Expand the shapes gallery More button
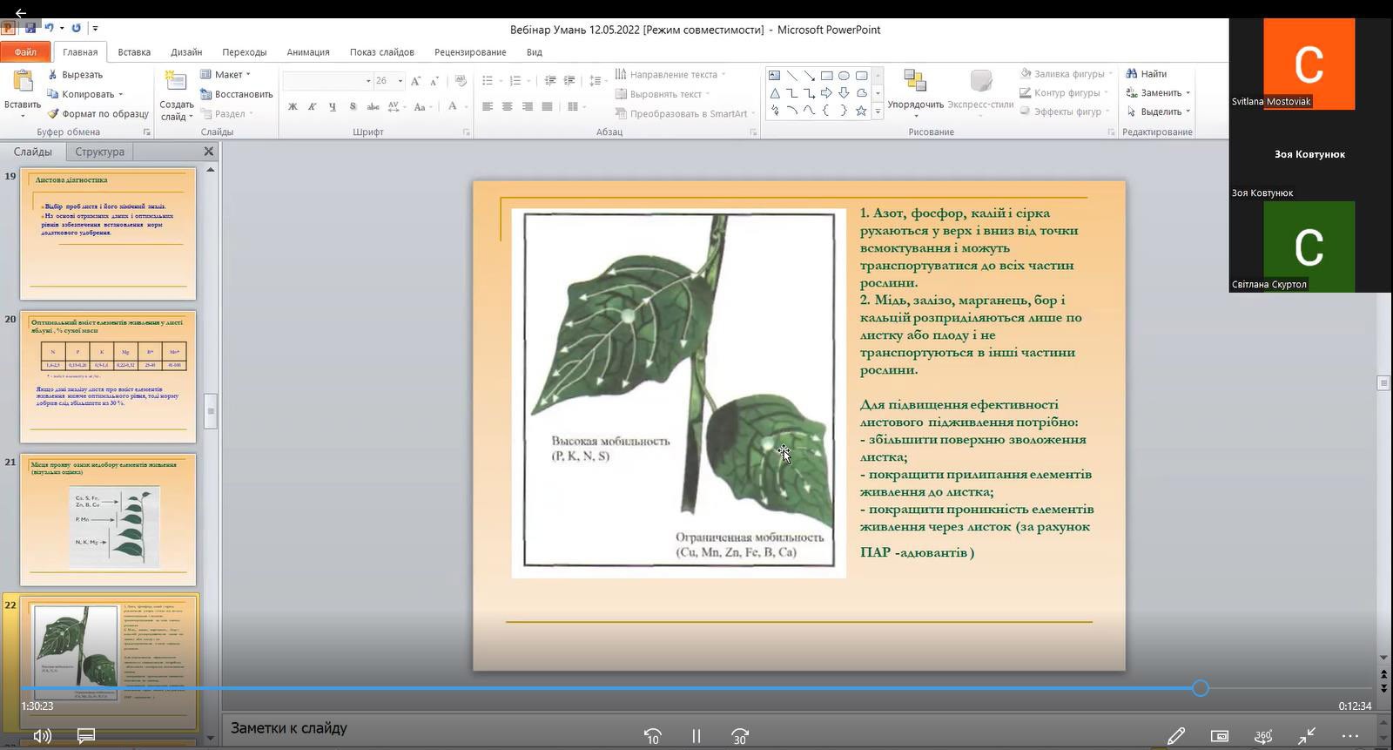Viewport: 1393px width, 750px height. (878, 111)
